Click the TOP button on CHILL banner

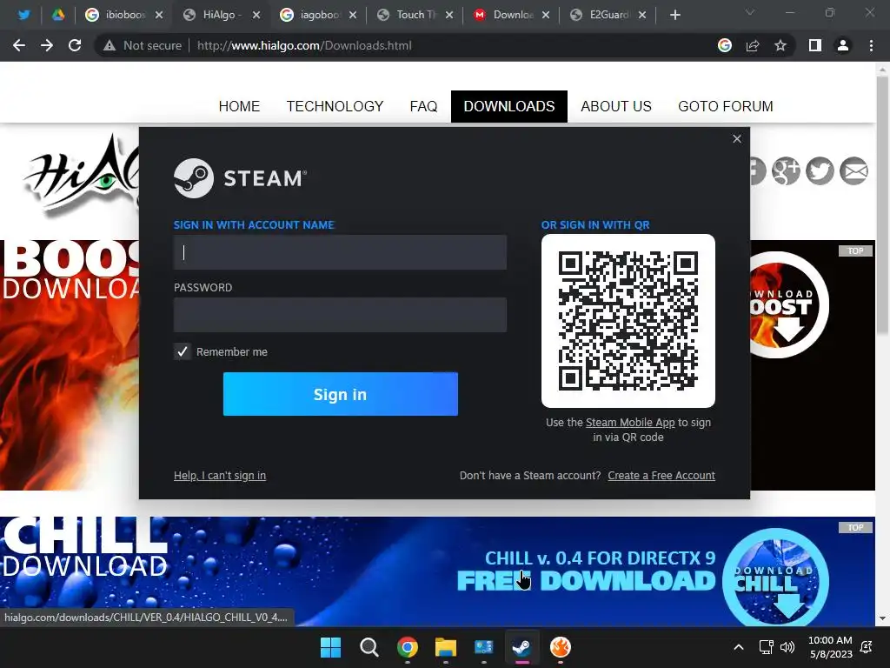(855, 528)
